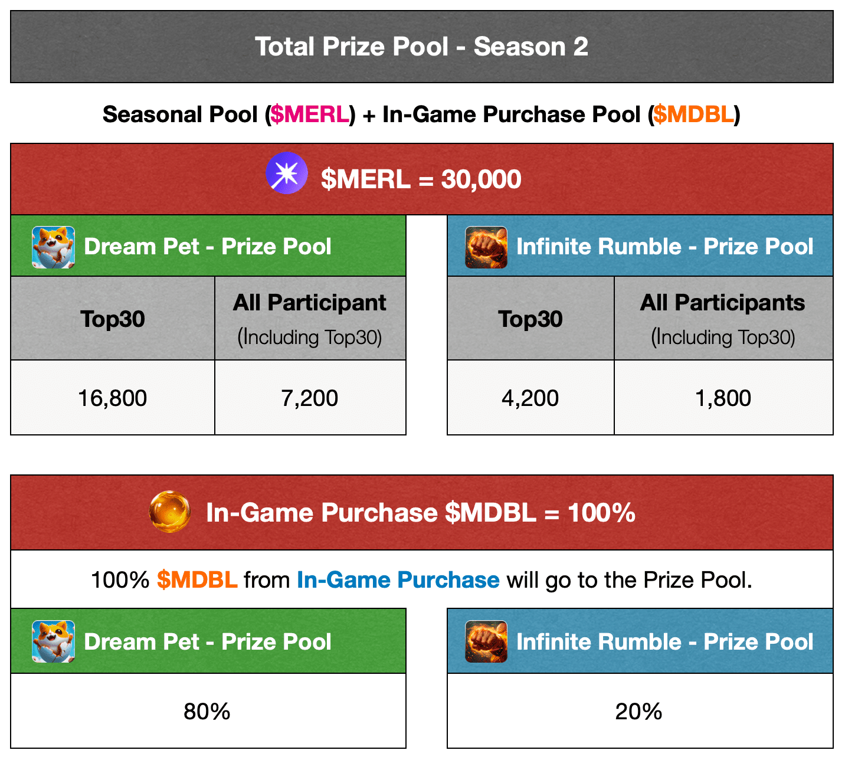
Task: Click the orange $MDBL text in the subtitle
Action: pyautogui.click(x=693, y=114)
